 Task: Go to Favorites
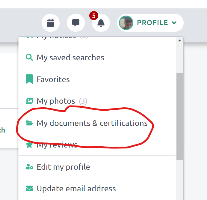click(x=53, y=79)
